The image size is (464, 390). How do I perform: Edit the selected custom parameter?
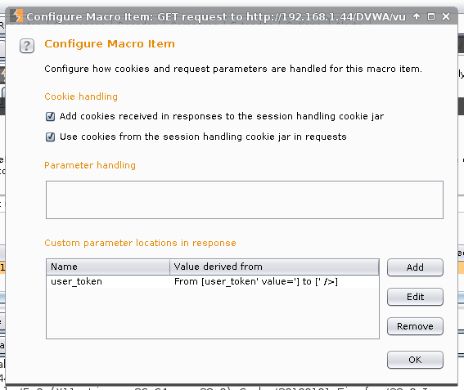click(415, 297)
